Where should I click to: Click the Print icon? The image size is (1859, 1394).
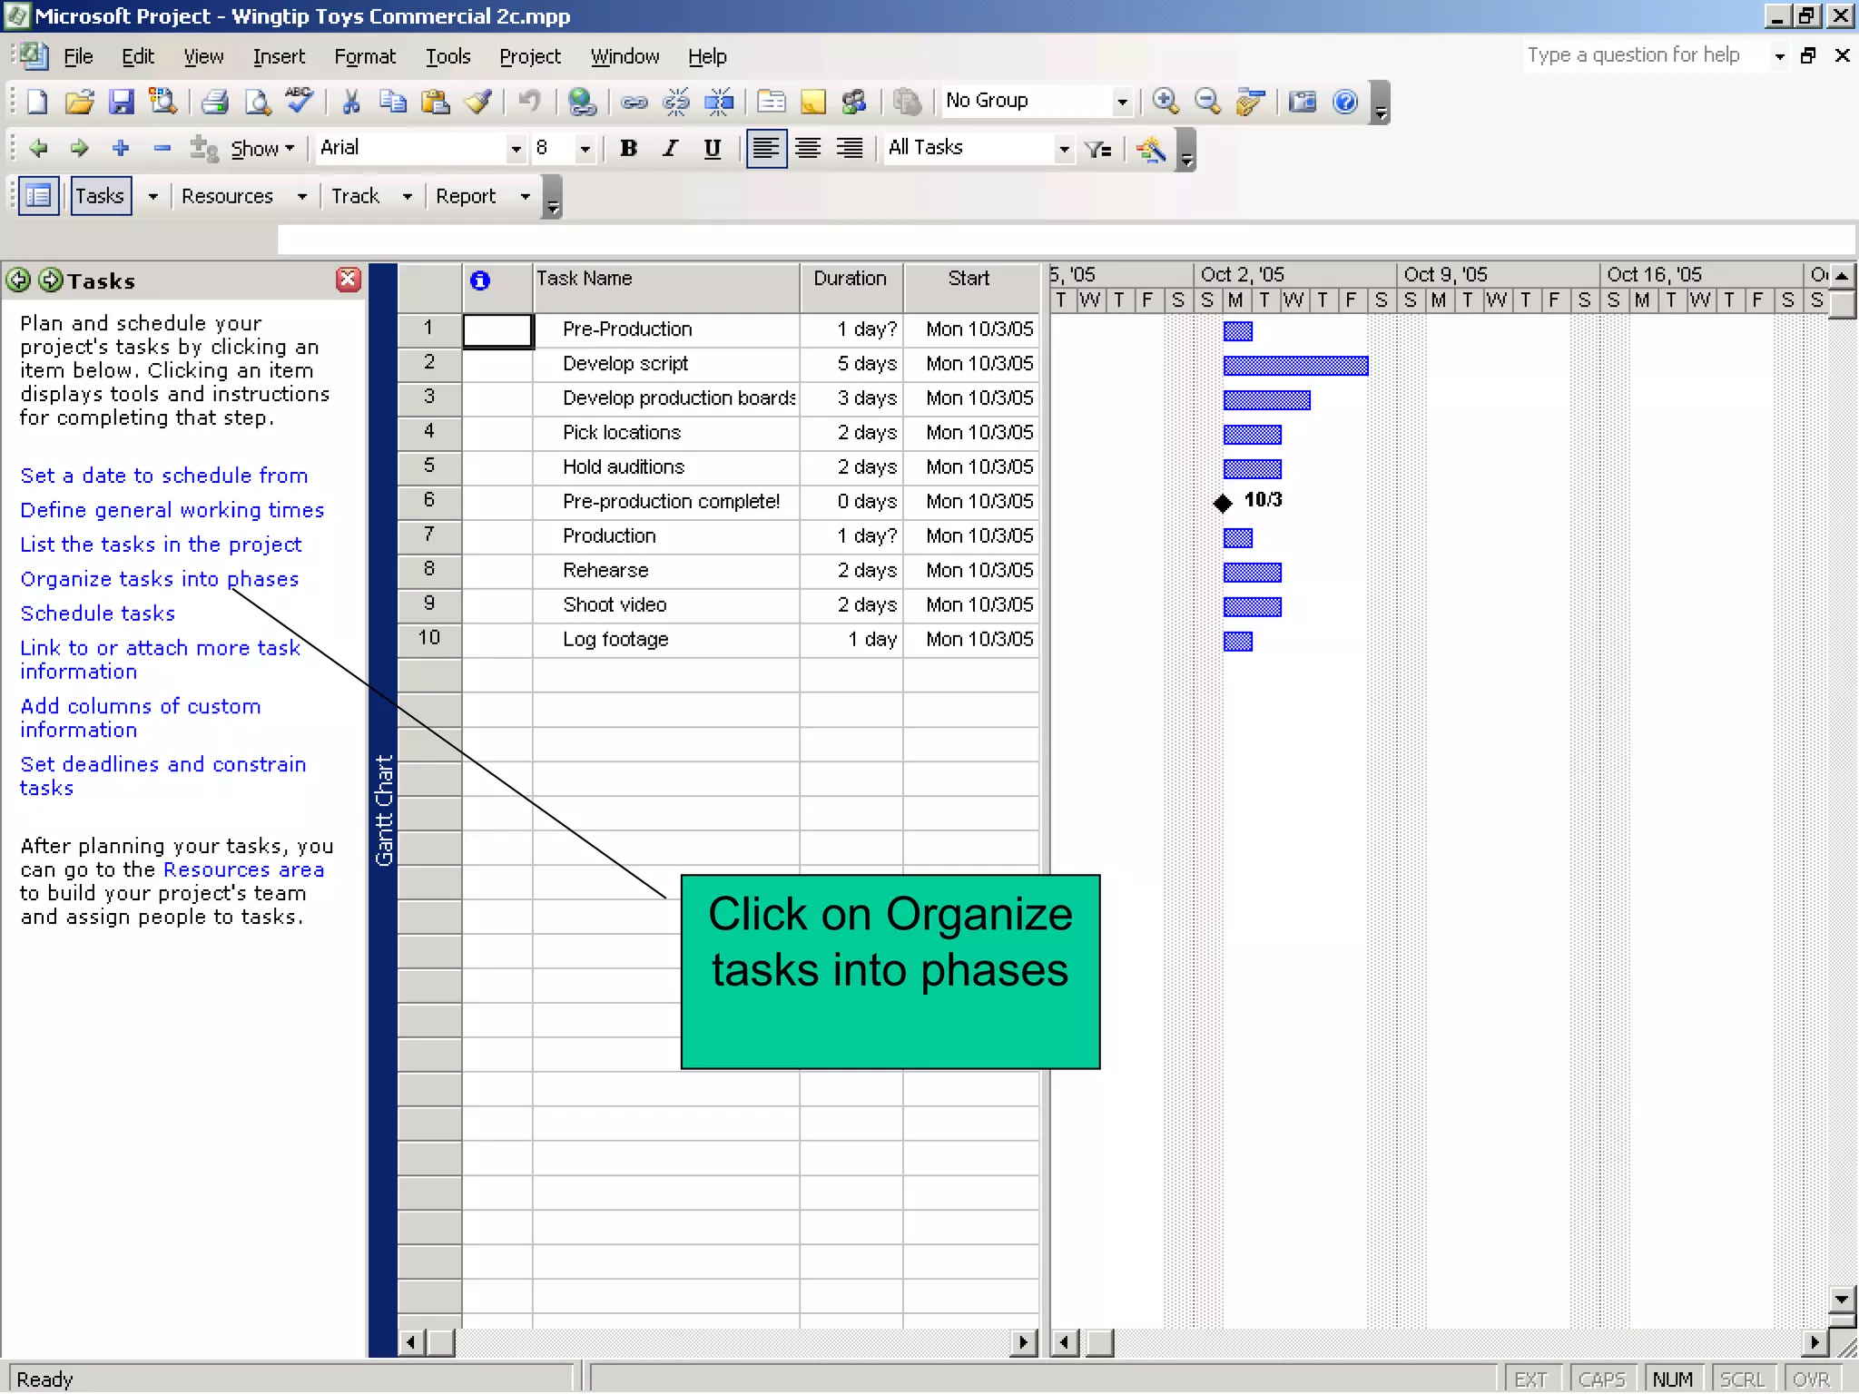(215, 102)
